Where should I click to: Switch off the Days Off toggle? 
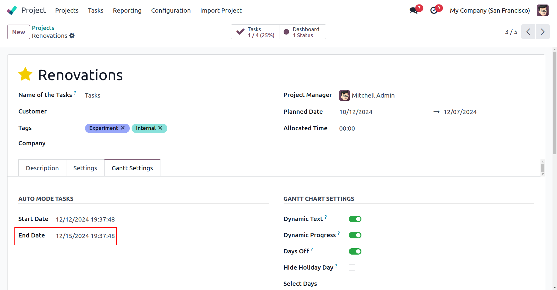point(355,252)
